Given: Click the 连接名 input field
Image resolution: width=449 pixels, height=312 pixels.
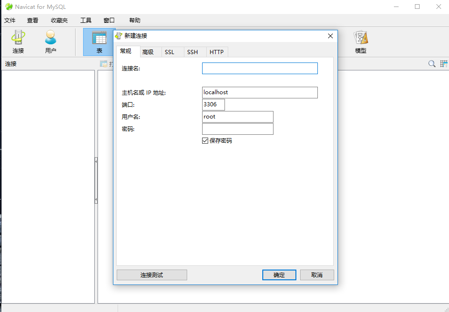Looking at the screenshot, I should (x=260, y=68).
